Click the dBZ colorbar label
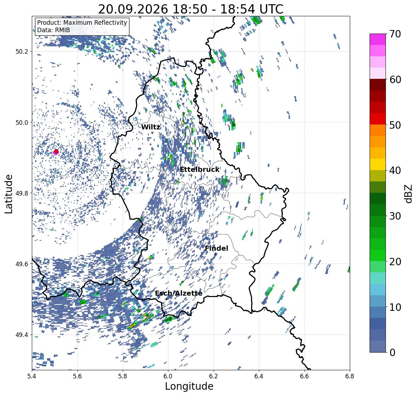 tap(409, 193)
